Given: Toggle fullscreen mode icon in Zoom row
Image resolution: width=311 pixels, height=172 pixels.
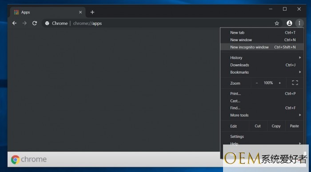Looking at the screenshot, I should tap(295, 83).
